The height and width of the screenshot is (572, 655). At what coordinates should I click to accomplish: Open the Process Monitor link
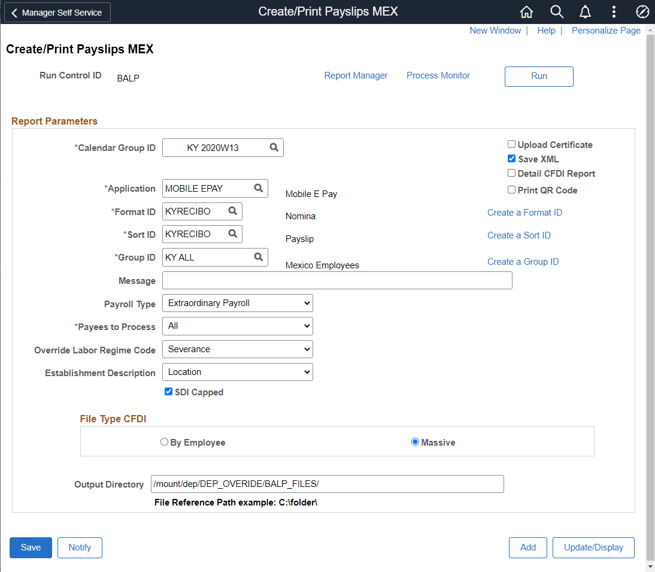[438, 75]
